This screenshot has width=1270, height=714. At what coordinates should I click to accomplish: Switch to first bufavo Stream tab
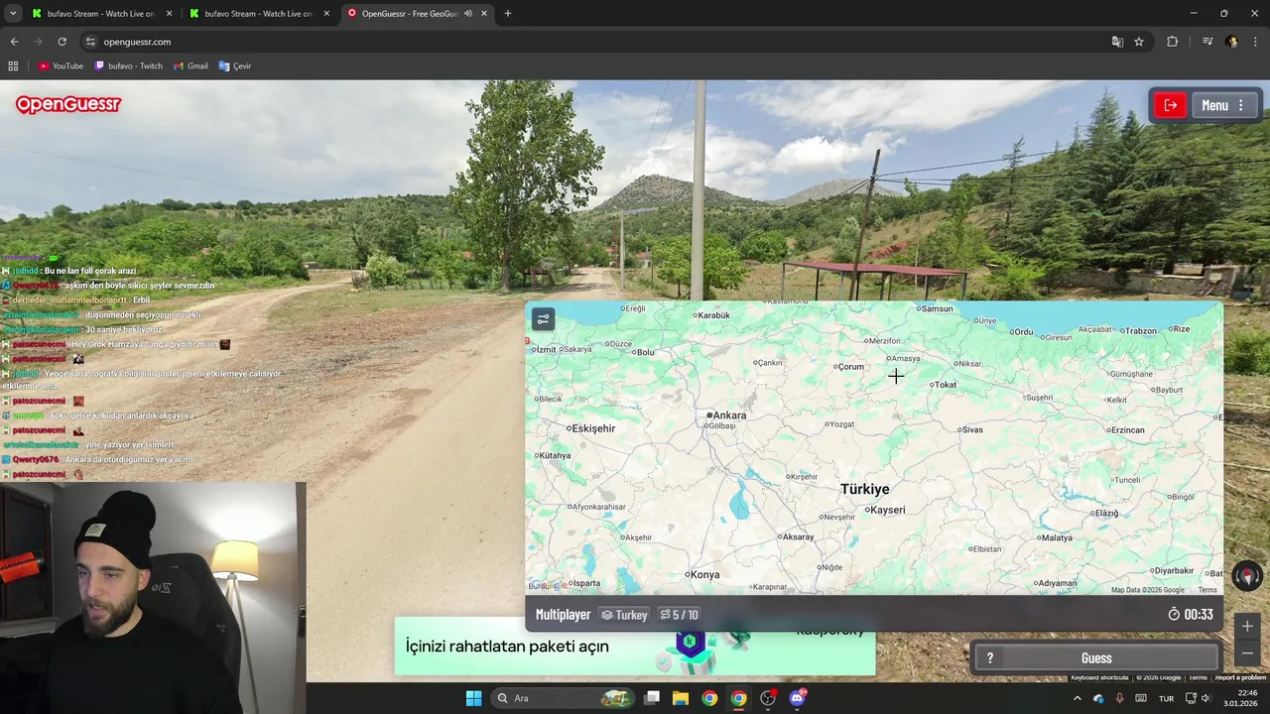[x=99, y=14]
